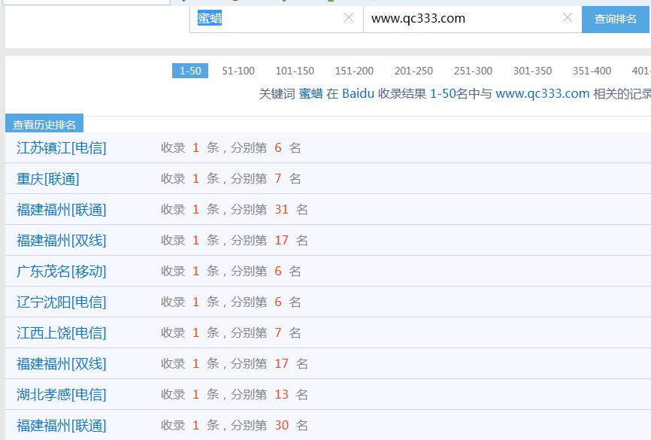Open the 江苏镇江[电信] node link
The height and width of the screenshot is (440, 651).
[x=62, y=148]
